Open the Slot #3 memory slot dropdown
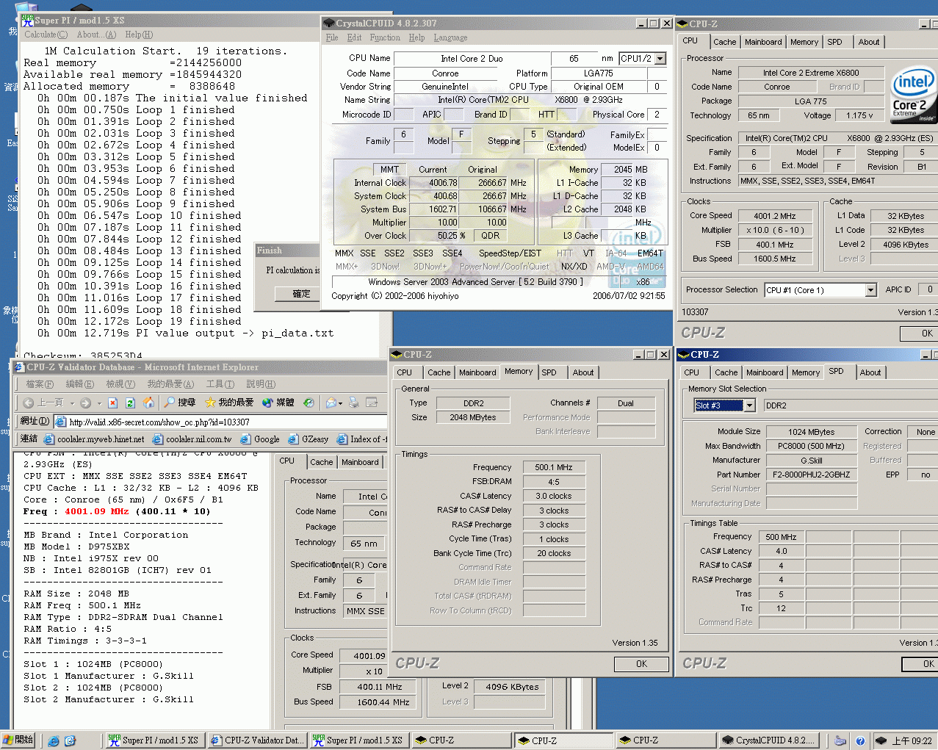The height and width of the screenshot is (750, 938). pos(749,405)
